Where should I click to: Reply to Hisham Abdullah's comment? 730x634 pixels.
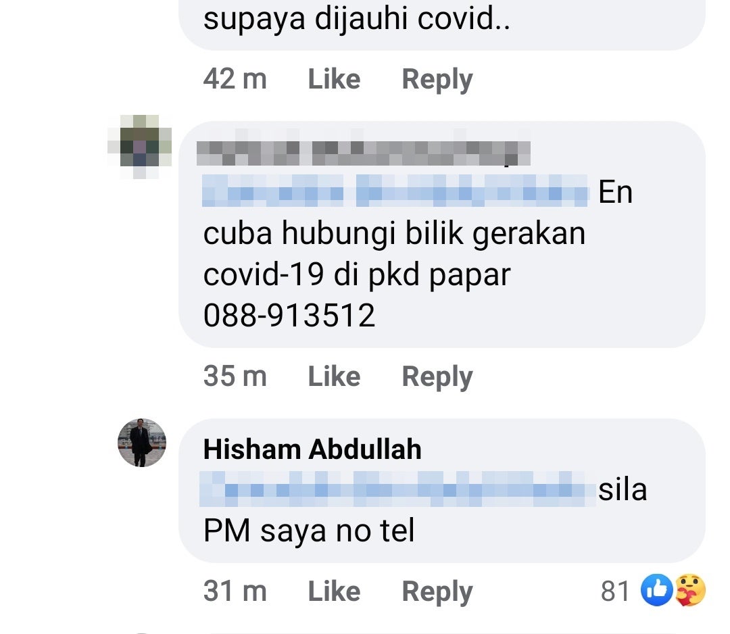[x=437, y=591]
